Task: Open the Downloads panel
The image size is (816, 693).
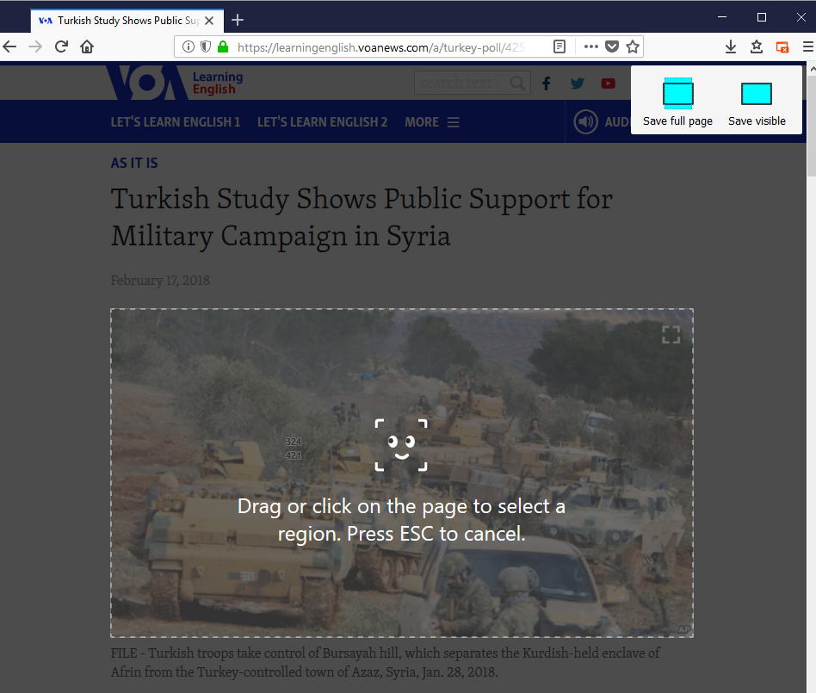Action: click(731, 46)
